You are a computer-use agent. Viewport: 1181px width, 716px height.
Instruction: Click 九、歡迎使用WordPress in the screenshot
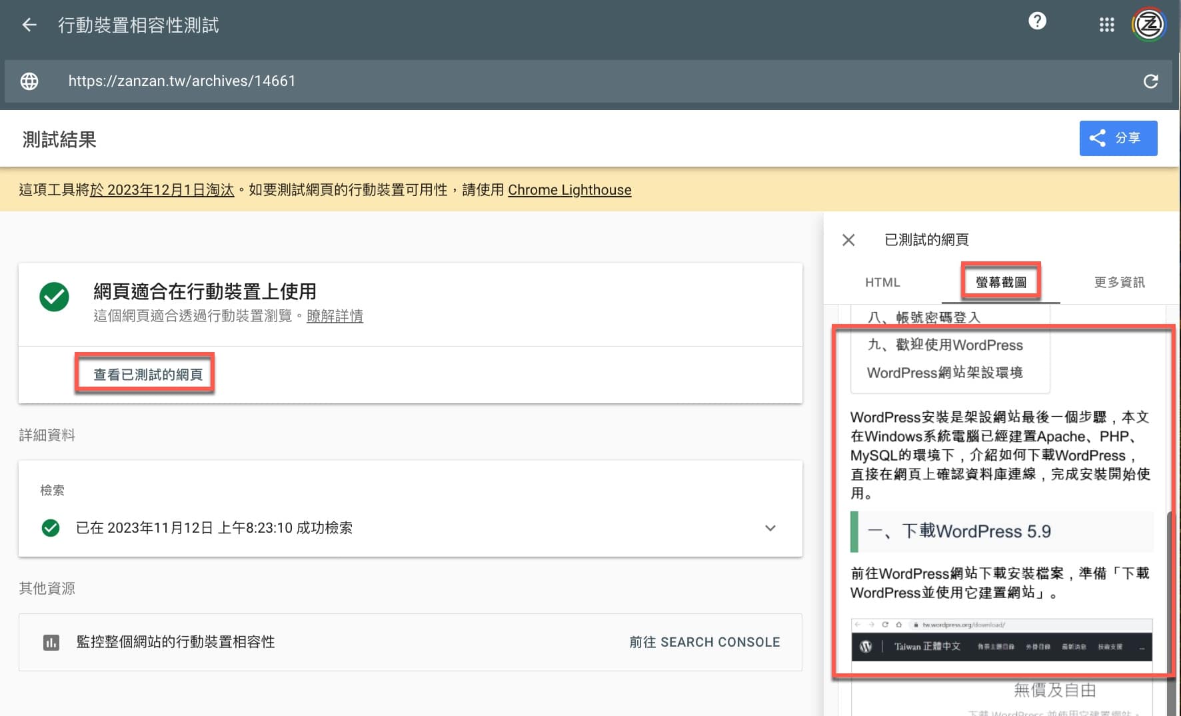[945, 345]
